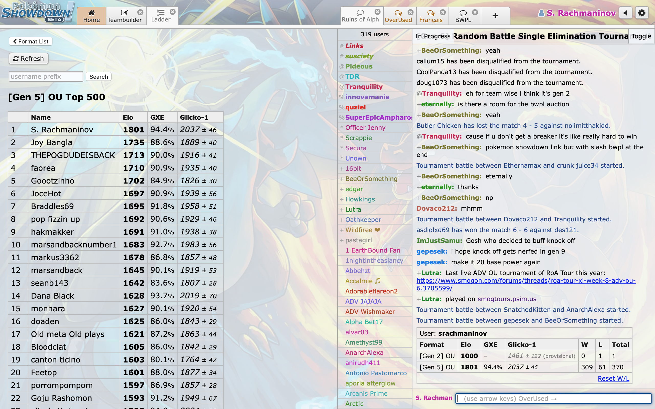Click the Pokémon Showdown logo
Image resolution: width=655 pixels, height=409 pixels.
click(38, 12)
